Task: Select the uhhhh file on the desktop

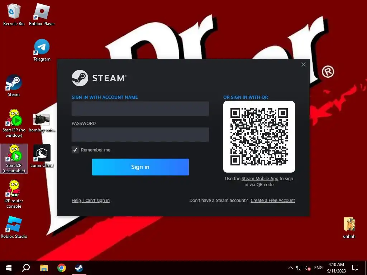Action: (349, 228)
